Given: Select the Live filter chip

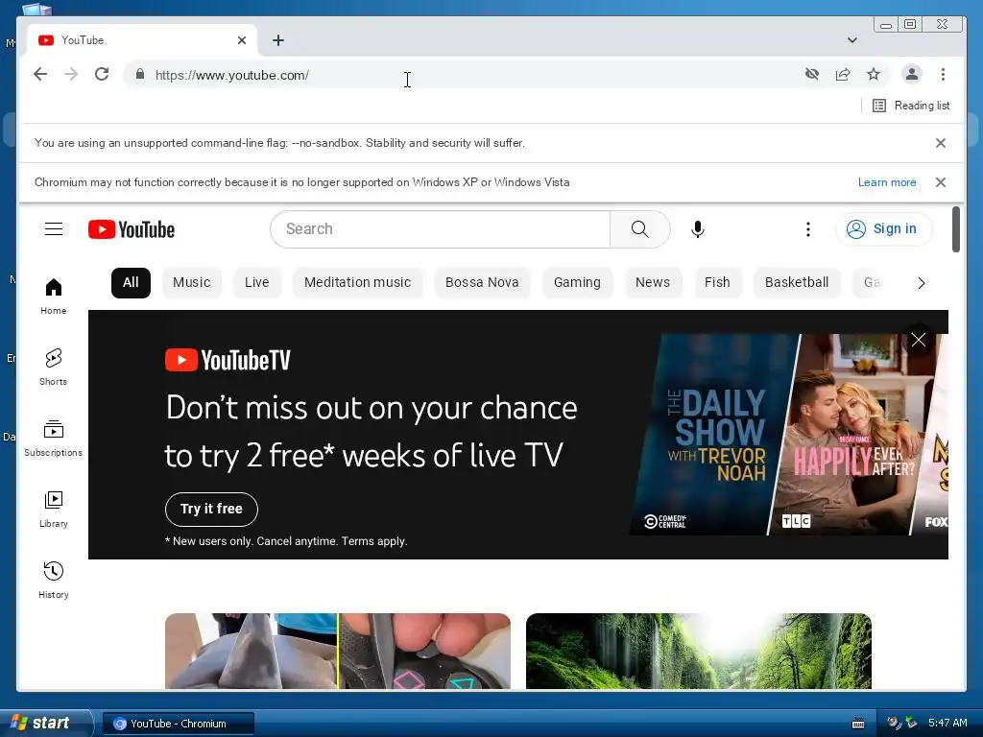Looking at the screenshot, I should 257,283.
